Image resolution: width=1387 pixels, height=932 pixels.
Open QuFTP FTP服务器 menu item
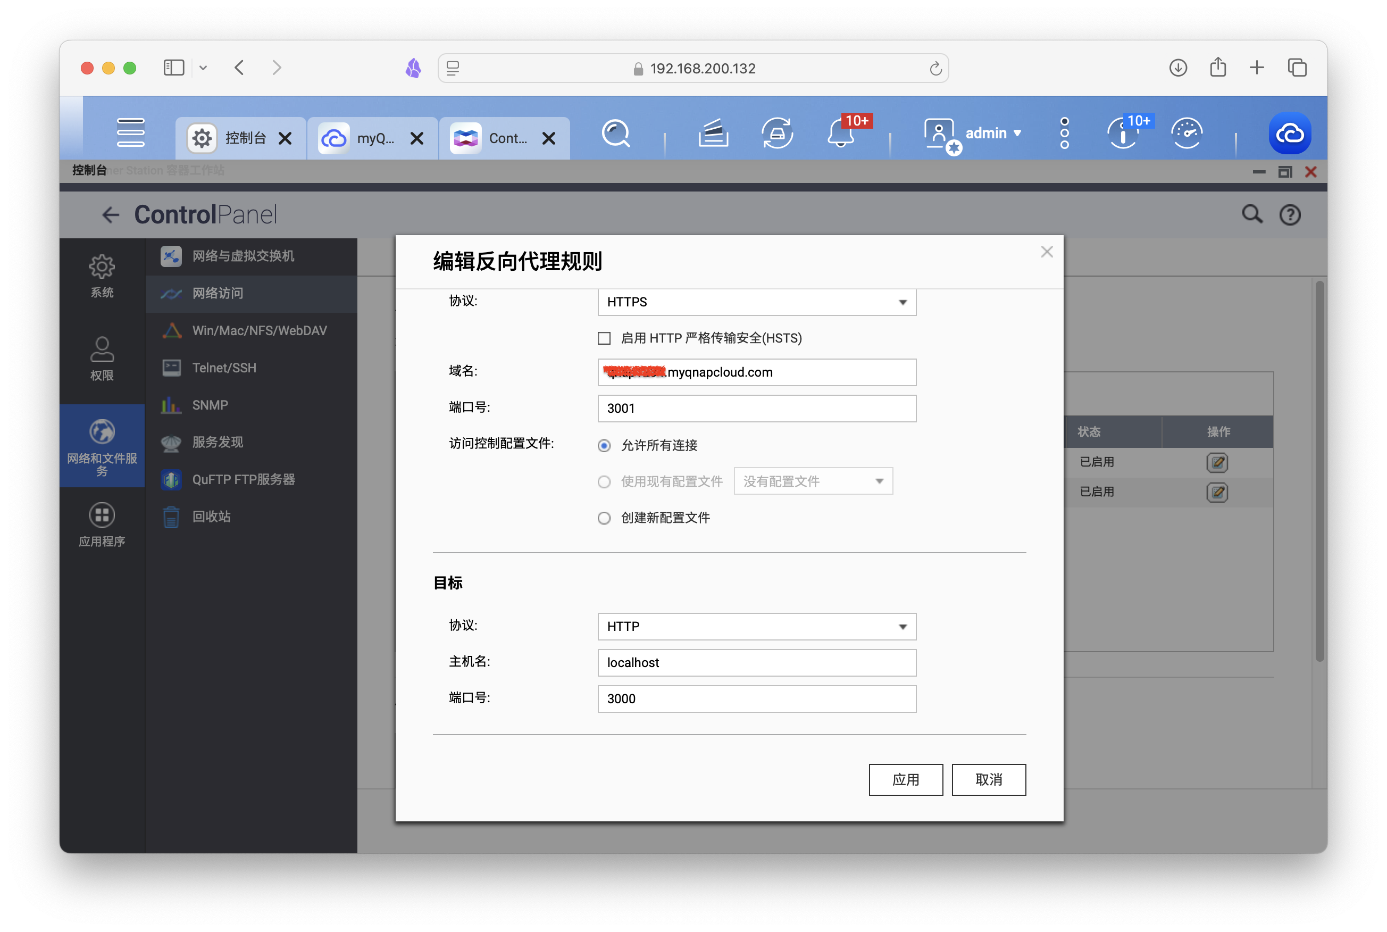tap(252, 480)
